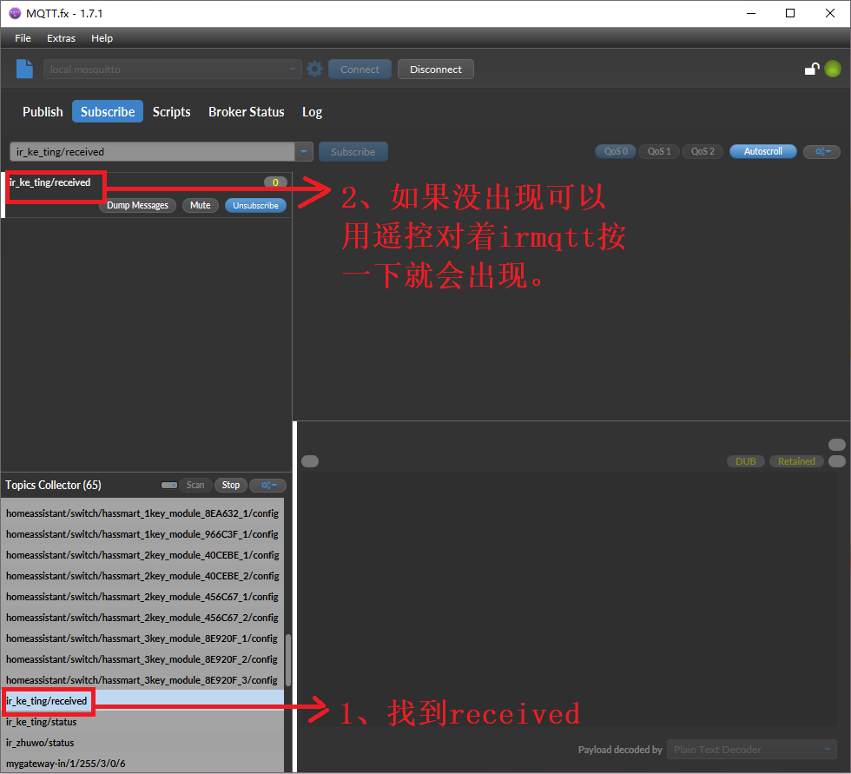This screenshot has height=774, width=851.
Task: Select topic ir_zhuwo/status
Action: (x=142, y=743)
